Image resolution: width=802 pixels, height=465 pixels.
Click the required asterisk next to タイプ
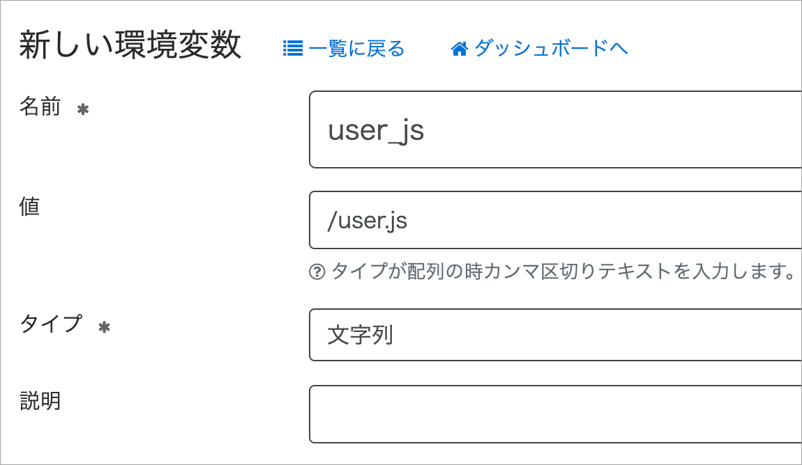105,326
